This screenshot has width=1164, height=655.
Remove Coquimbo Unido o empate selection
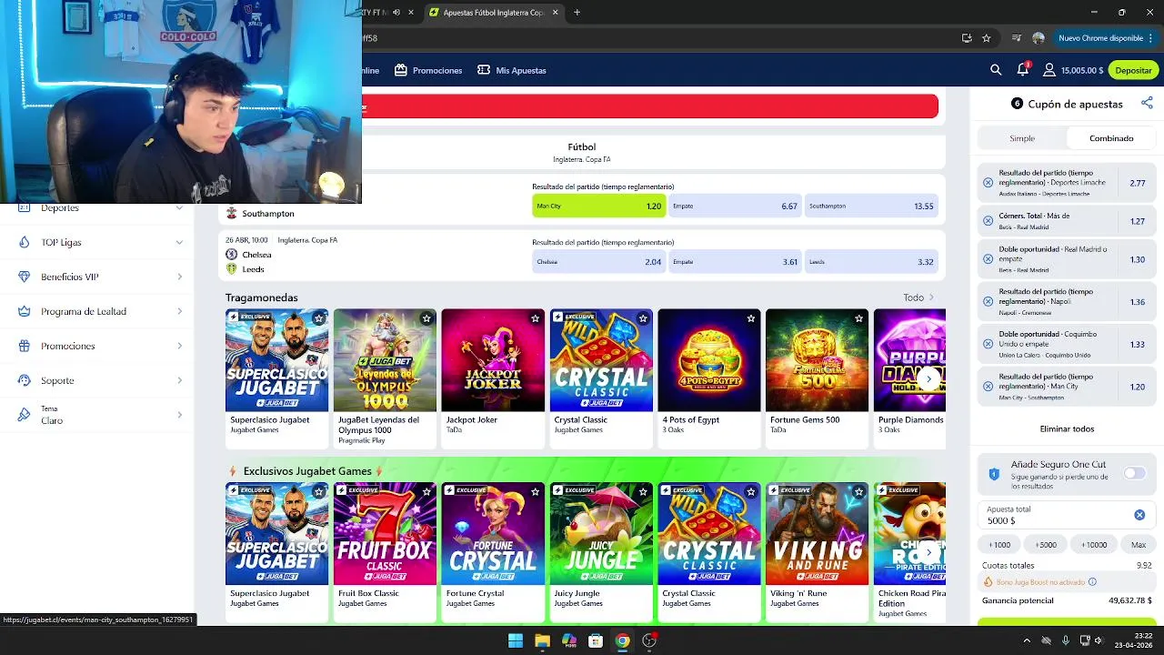pyautogui.click(x=988, y=344)
